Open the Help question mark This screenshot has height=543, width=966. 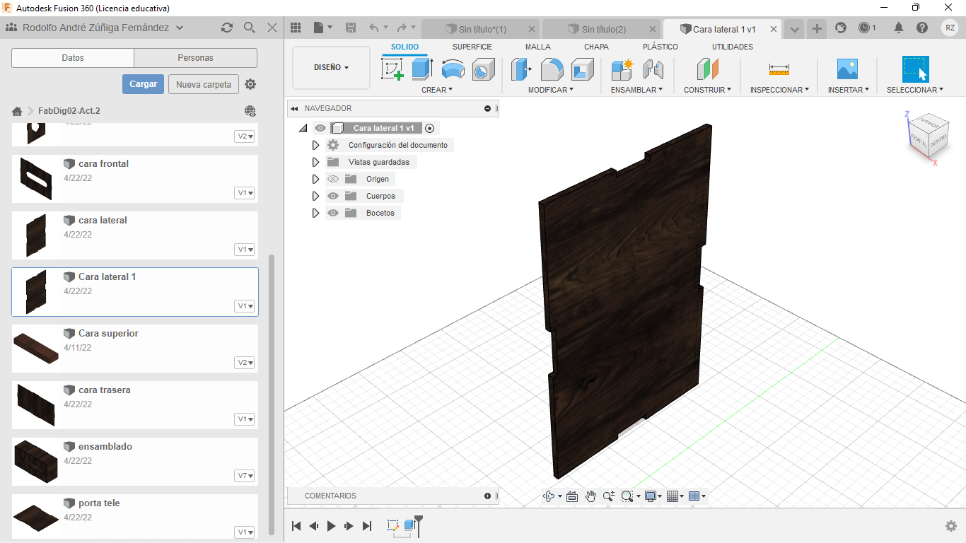click(922, 28)
